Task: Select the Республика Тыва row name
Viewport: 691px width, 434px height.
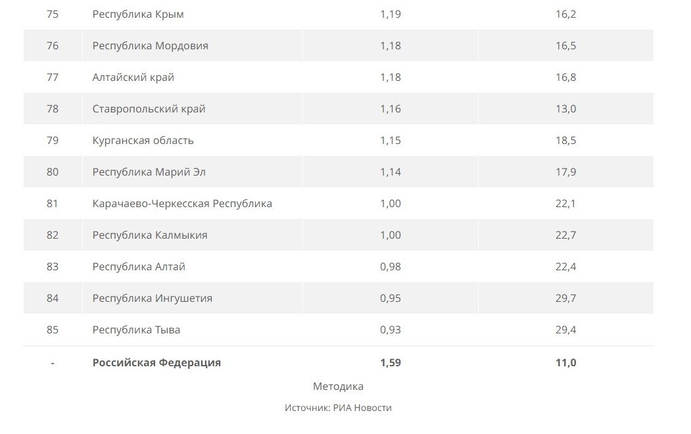Action: tap(136, 330)
